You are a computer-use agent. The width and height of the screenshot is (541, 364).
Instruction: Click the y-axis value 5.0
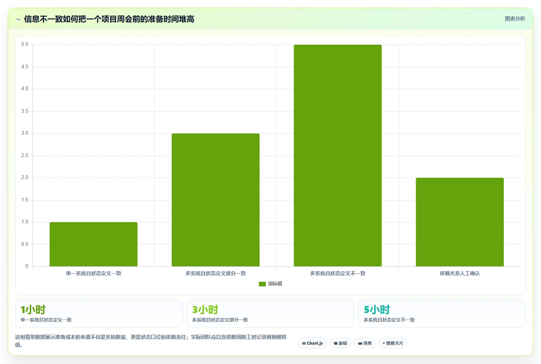pyautogui.click(x=25, y=44)
